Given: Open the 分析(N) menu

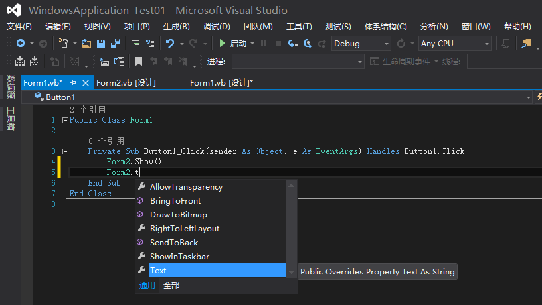Looking at the screenshot, I should pyautogui.click(x=434, y=27).
